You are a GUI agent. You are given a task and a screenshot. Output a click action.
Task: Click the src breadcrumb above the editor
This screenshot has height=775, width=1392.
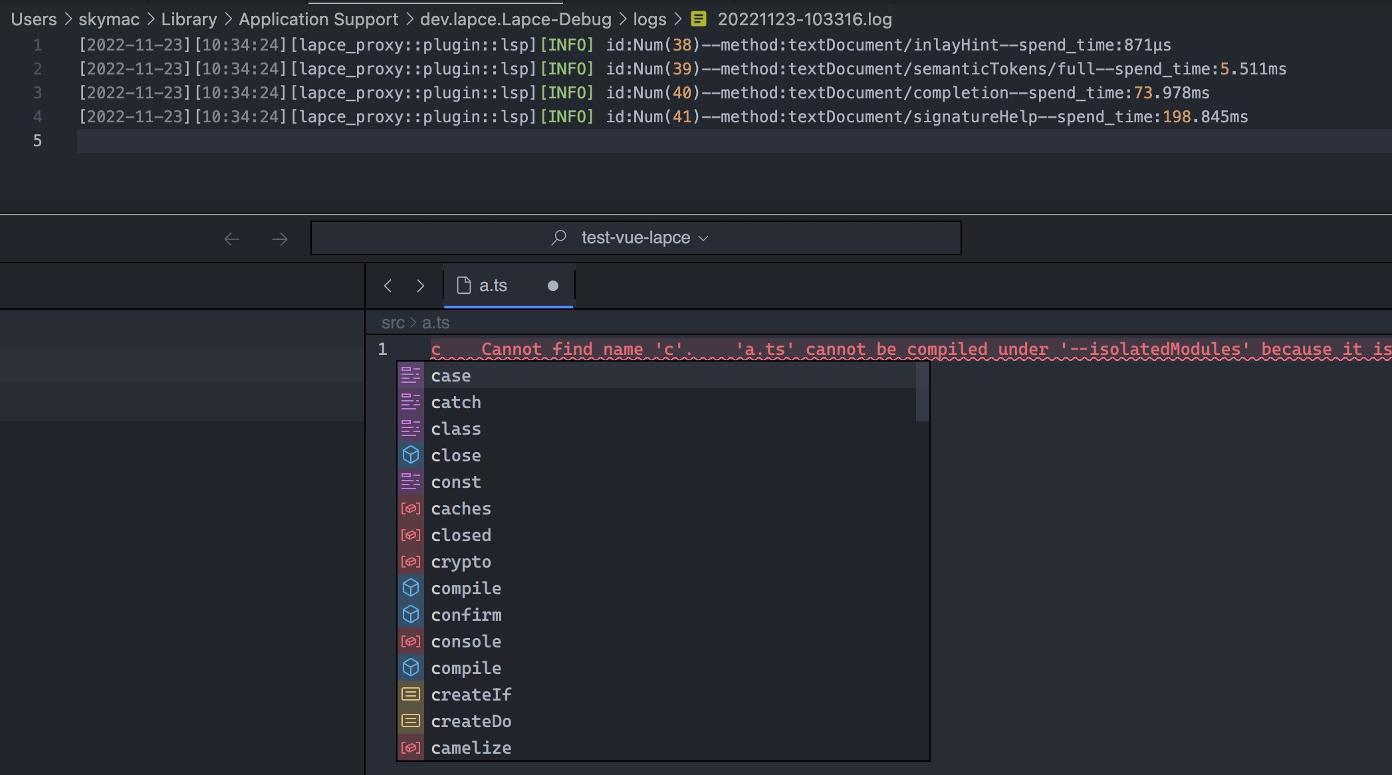pos(394,322)
